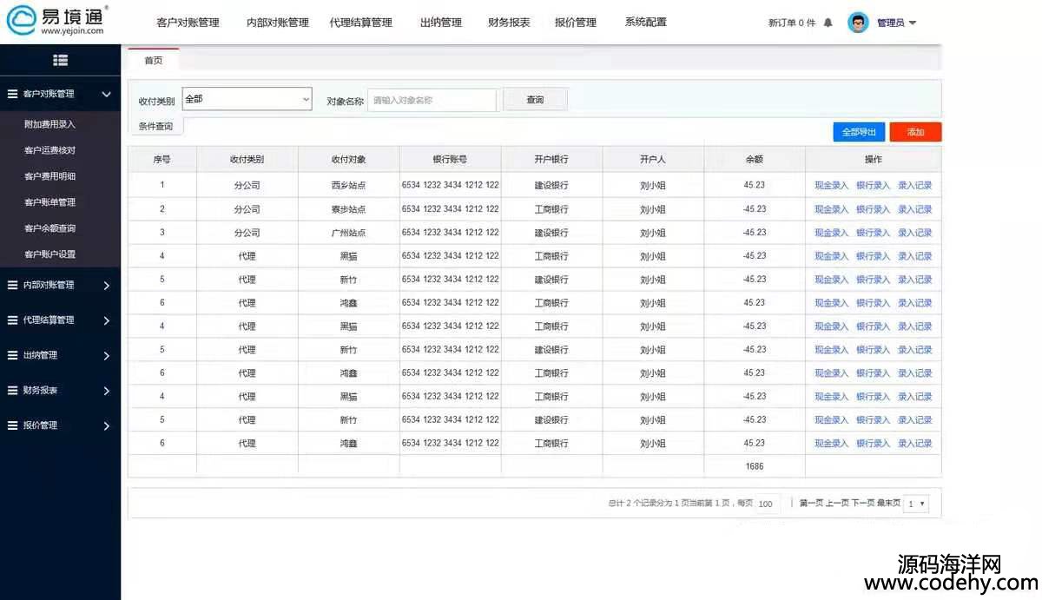This screenshot has width=1042, height=600.
Task: Toggle sidebar with the list icon
Action: (60, 60)
